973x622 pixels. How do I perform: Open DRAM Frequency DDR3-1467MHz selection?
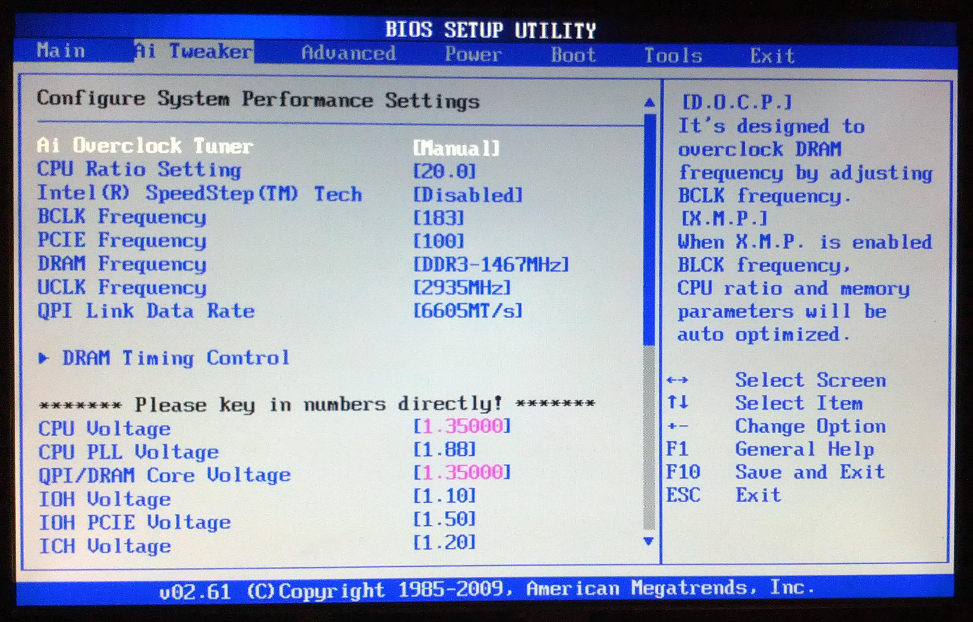pos(491,264)
